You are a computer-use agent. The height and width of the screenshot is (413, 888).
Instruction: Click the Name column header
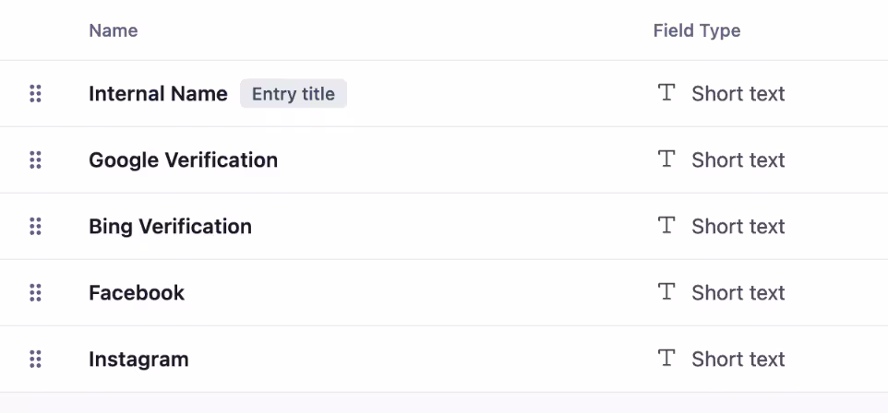[114, 30]
